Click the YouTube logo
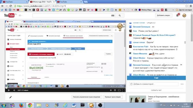Viewport: 193px width, 108px height. pos(9,15)
